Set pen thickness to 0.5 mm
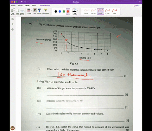Screen dimensions: 152x131 coord(100,11)
